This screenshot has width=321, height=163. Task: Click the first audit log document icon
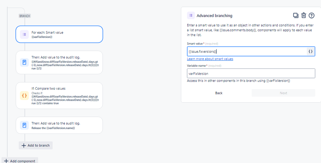(24, 62)
